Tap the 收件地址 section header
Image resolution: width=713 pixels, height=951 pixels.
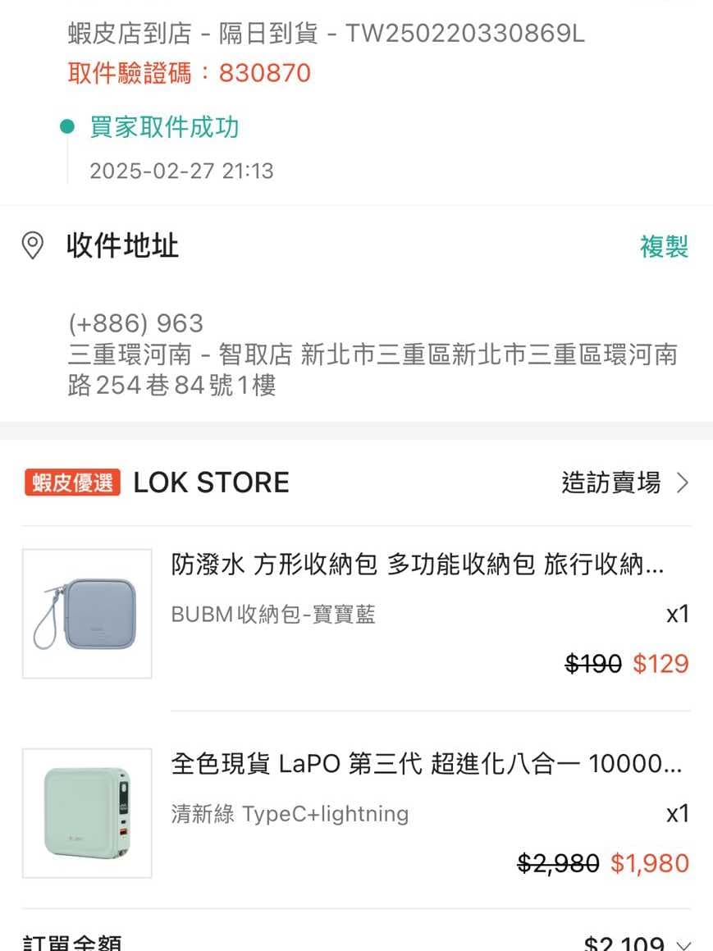[x=122, y=246]
